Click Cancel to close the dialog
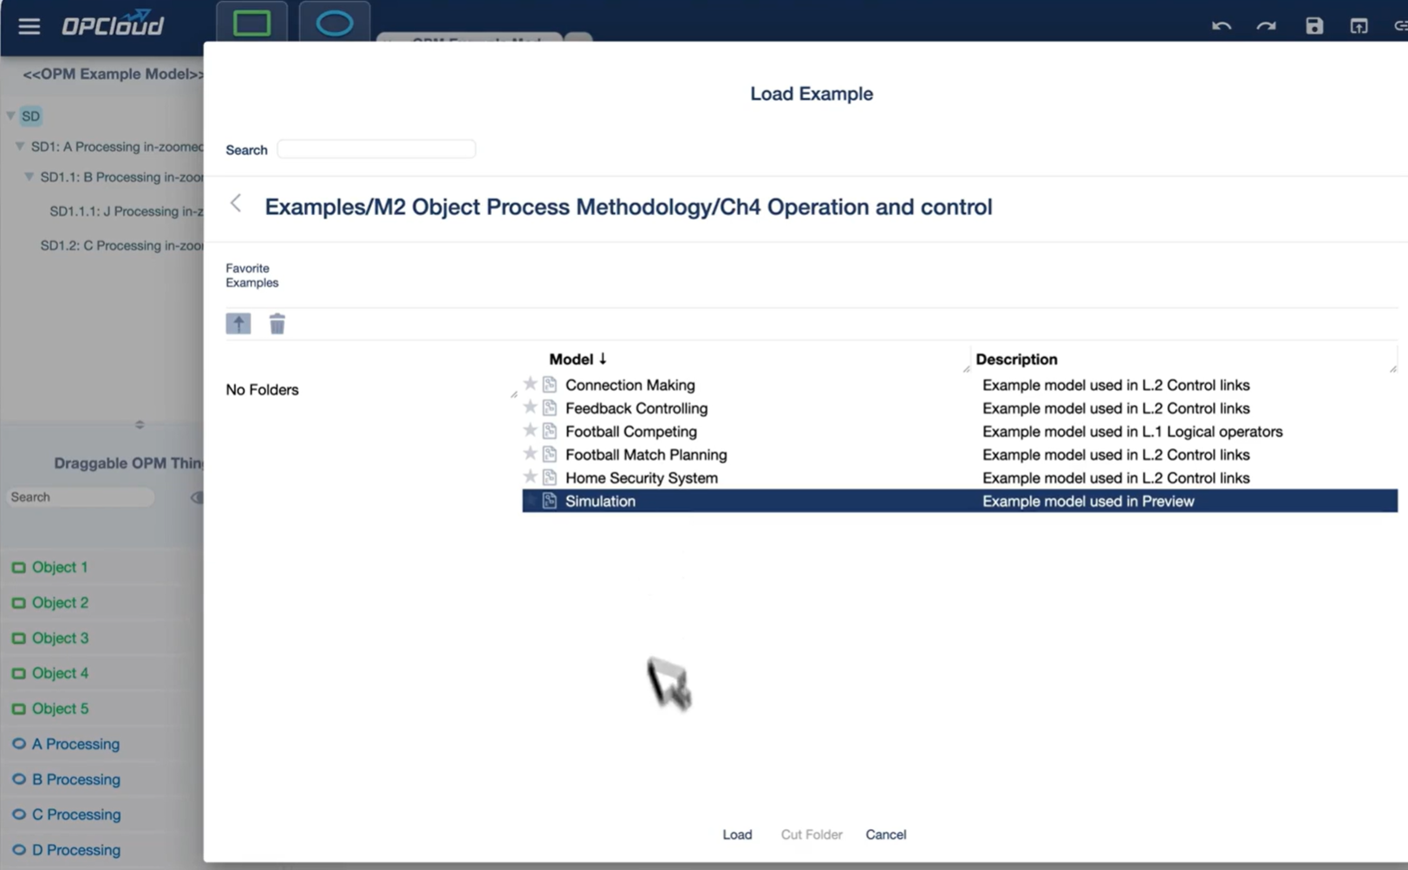 [885, 834]
